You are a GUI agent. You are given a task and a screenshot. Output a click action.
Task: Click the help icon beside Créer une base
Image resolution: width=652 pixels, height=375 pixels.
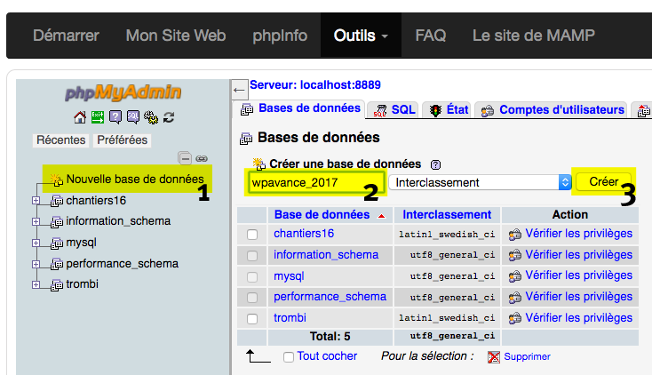(435, 164)
